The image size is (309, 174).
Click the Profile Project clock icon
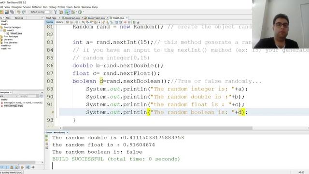(x=80, y=12)
